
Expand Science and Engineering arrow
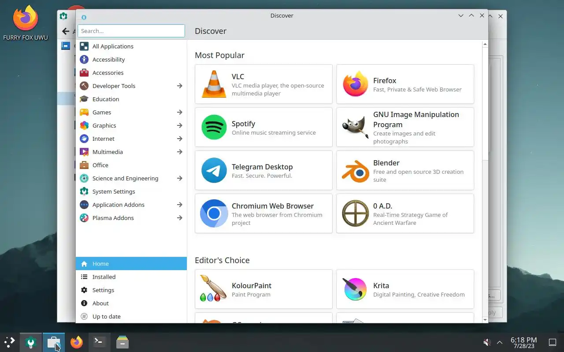(x=179, y=178)
